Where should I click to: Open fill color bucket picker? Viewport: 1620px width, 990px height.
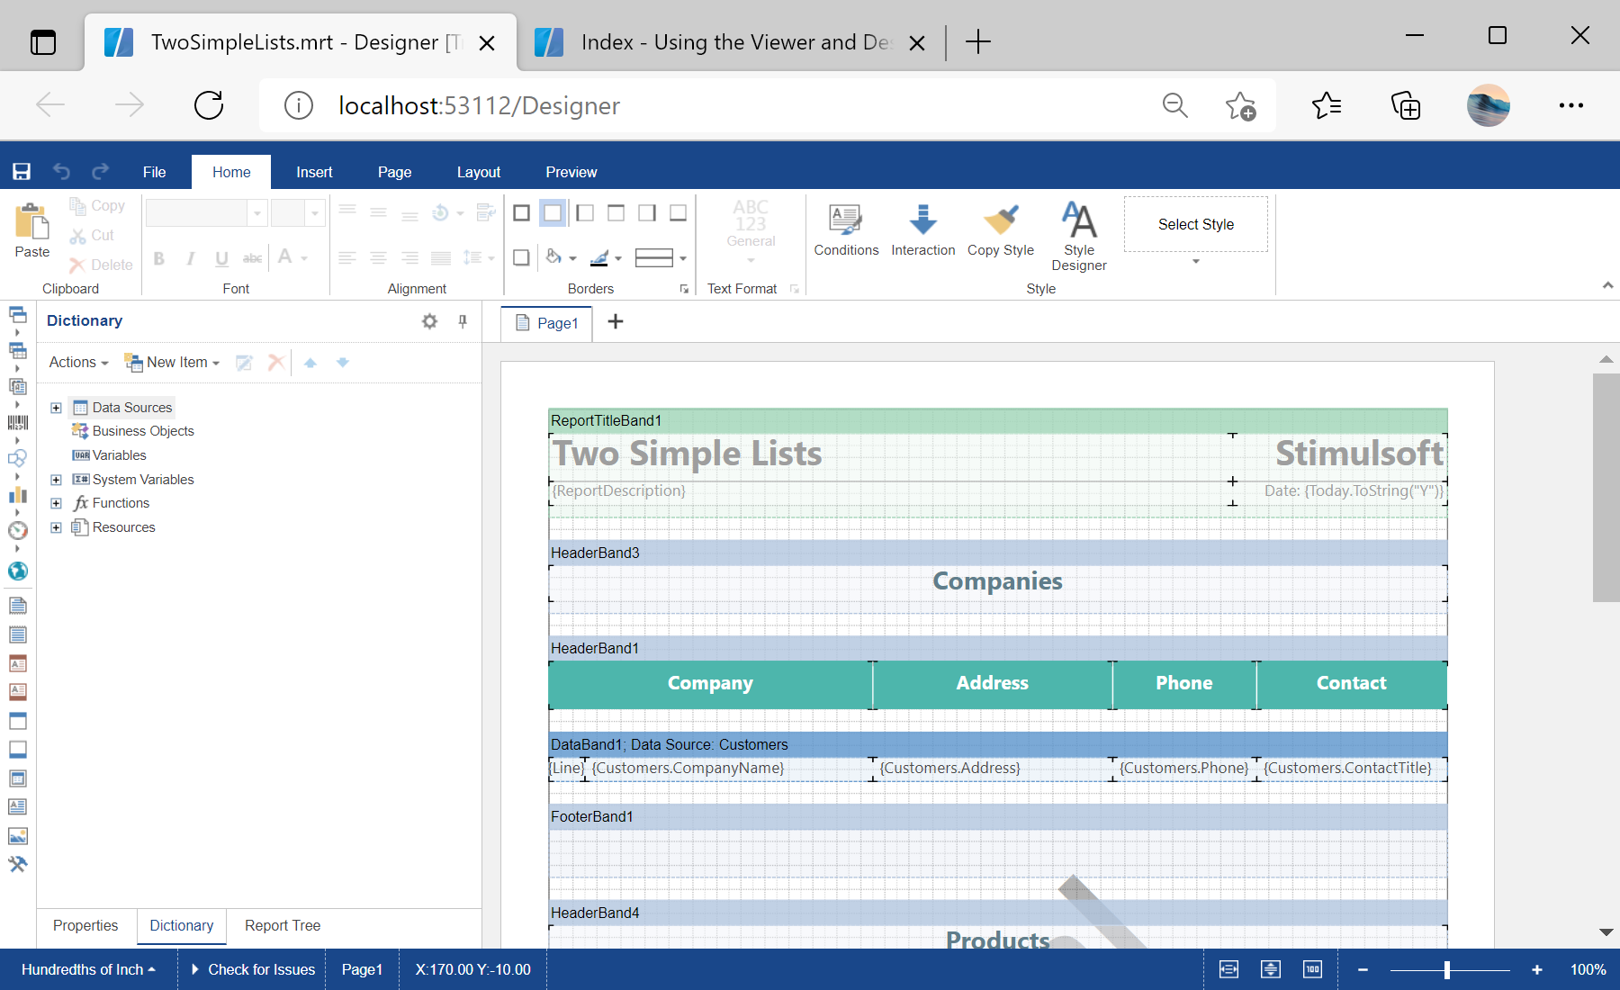561,258
